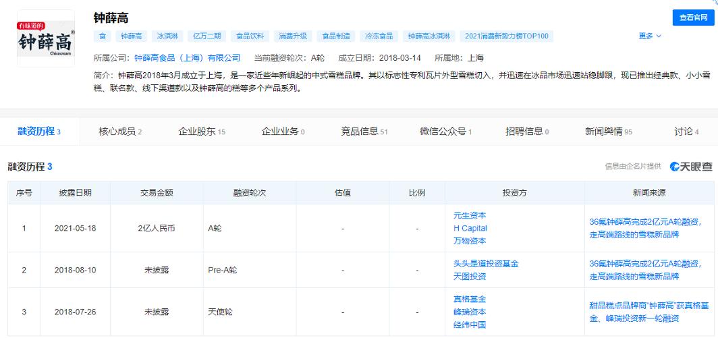Open the Pre-A轮 row news source link
Viewport: 718px width, 338px height.
(x=646, y=271)
